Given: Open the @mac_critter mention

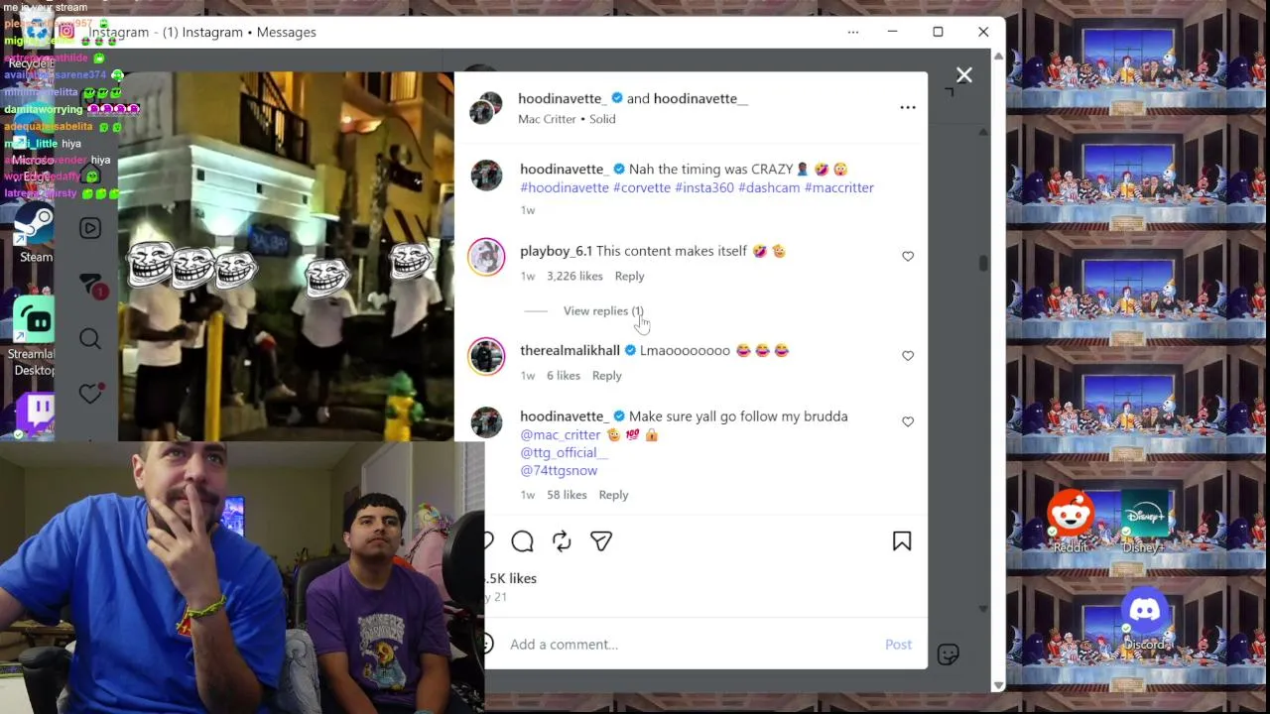Looking at the screenshot, I should pos(561,434).
